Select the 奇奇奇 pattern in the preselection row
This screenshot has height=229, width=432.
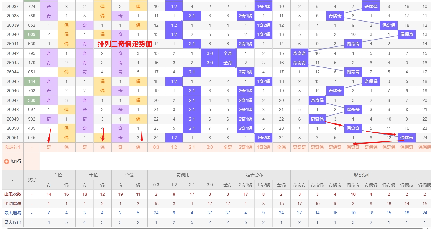coord(299,147)
